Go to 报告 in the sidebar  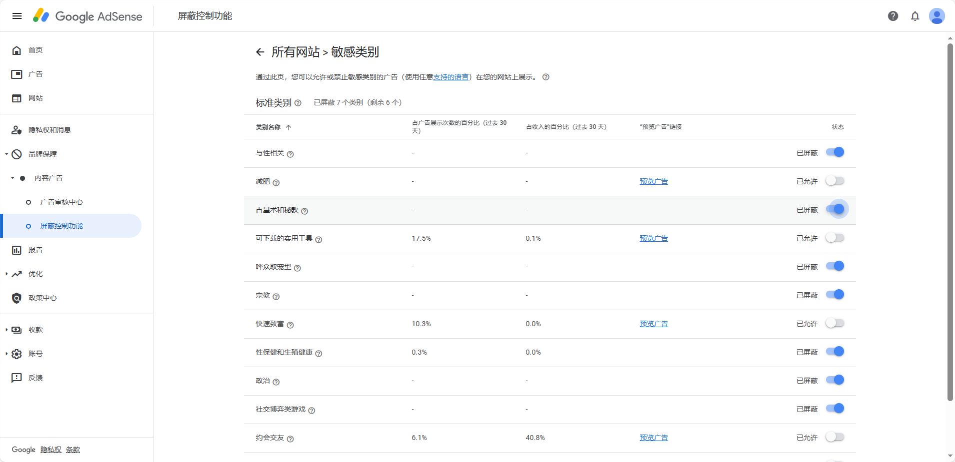pyautogui.click(x=35, y=250)
